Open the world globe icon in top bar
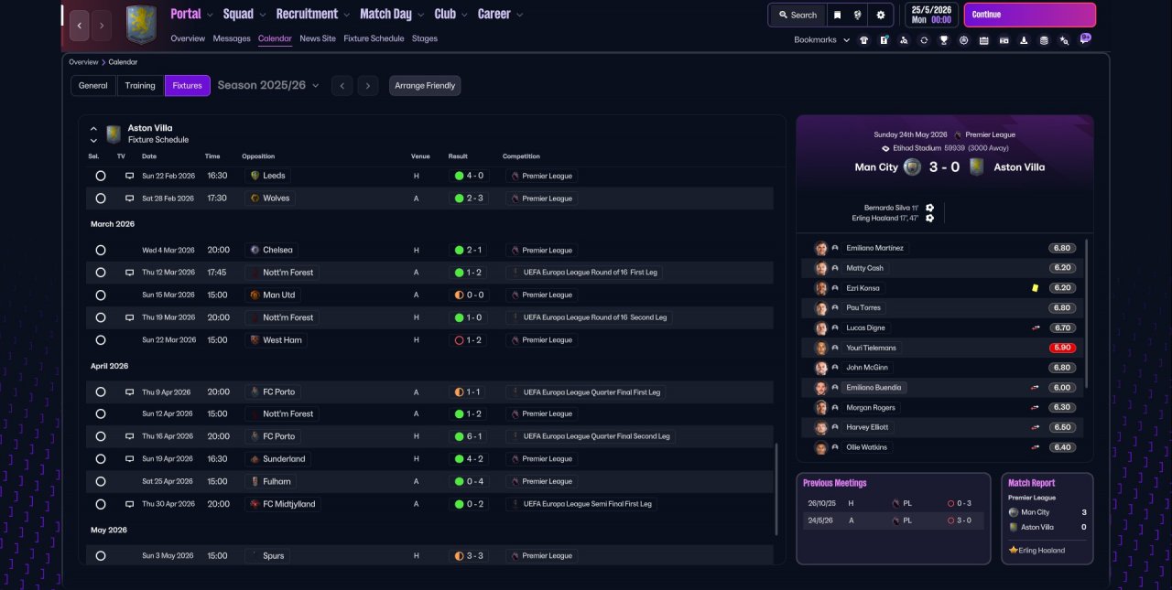The width and height of the screenshot is (1172, 590). point(858,15)
